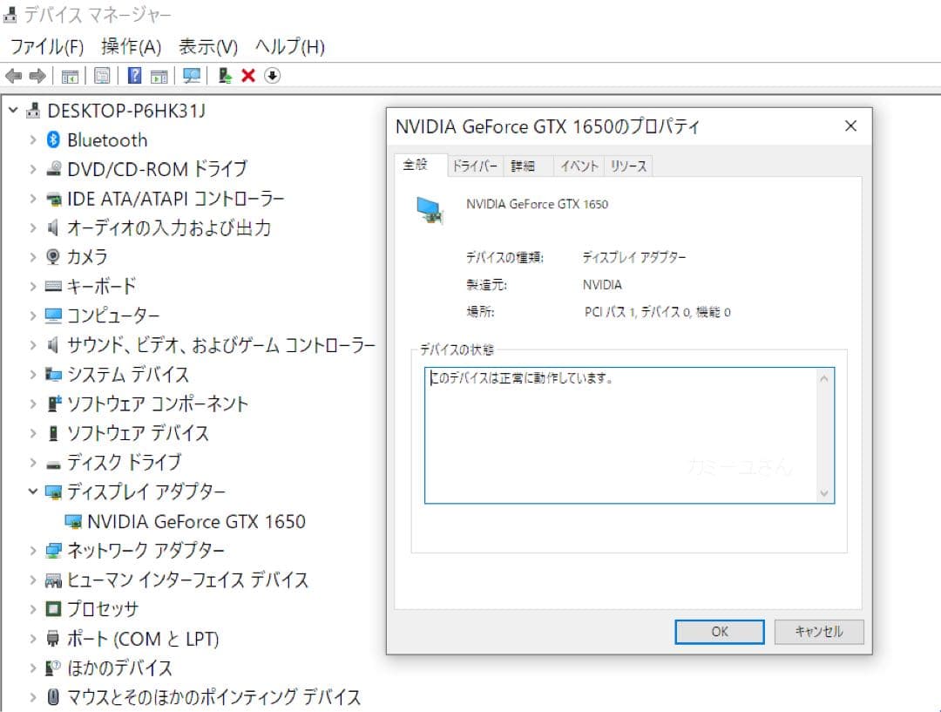941x712 pixels.
Task: Click the Help question-mark toolbar icon
Action: click(x=134, y=76)
